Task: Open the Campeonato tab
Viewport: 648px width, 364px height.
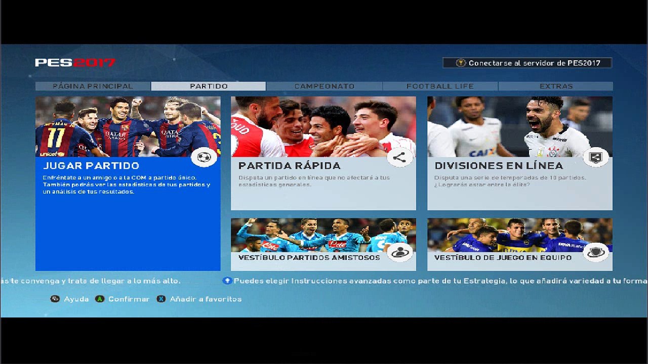Action: (325, 86)
